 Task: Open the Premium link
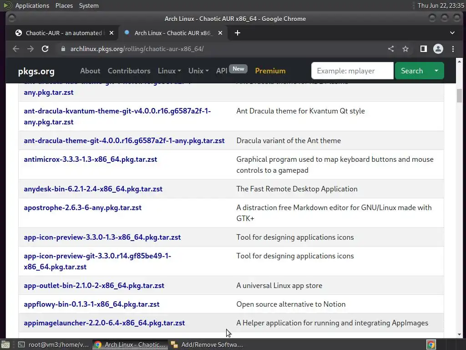click(270, 71)
